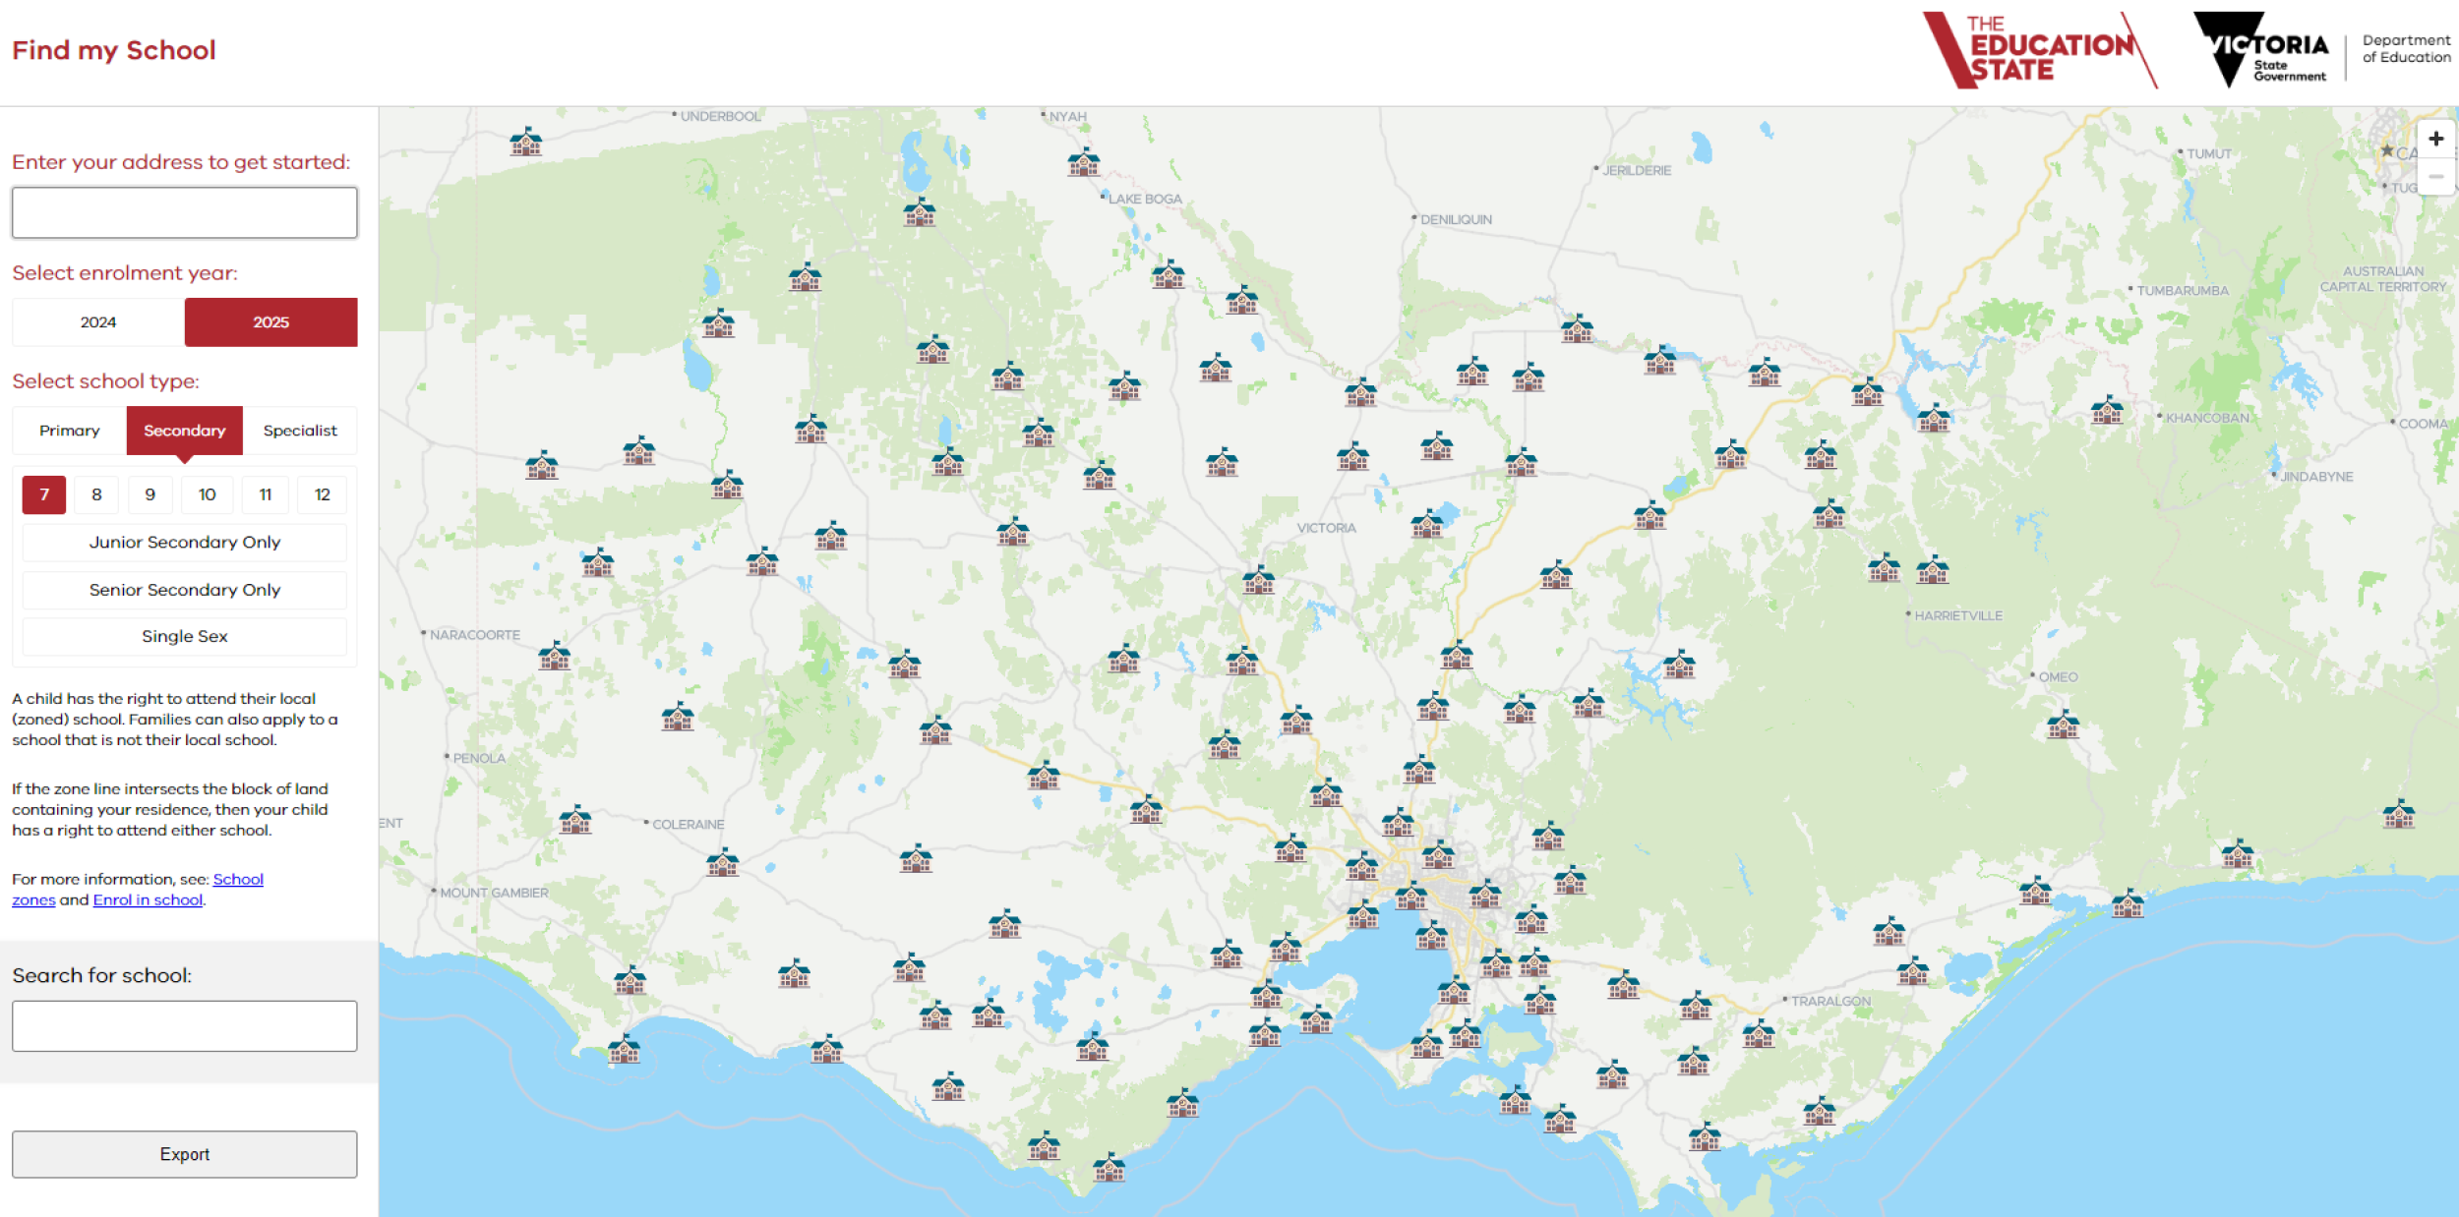
Task: Toggle Senior Secondary Only filter
Action: [185, 590]
